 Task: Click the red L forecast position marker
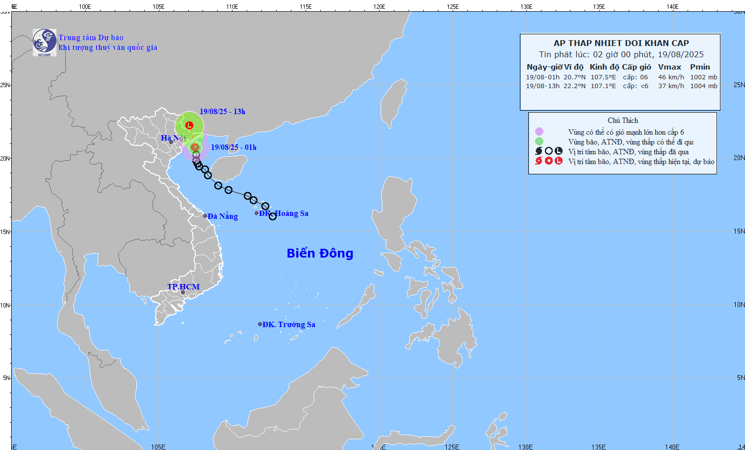tap(189, 125)
